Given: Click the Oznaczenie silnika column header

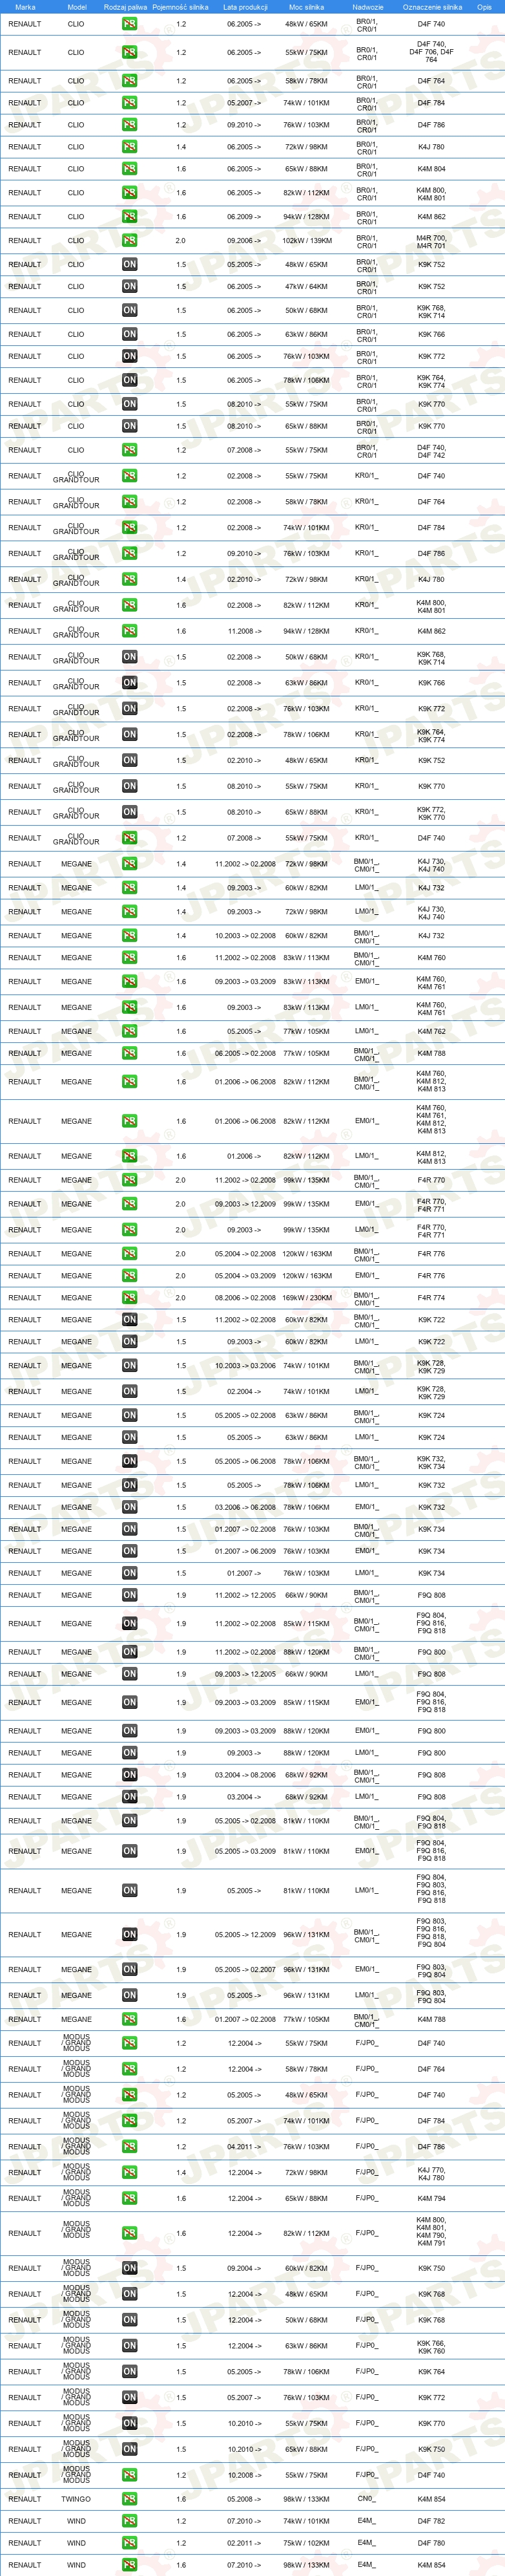Looking at the screenshot, I should tap(432, 7).
